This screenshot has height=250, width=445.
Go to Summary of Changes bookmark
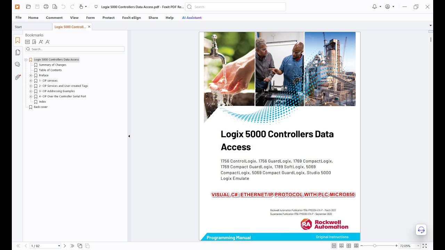52,65
